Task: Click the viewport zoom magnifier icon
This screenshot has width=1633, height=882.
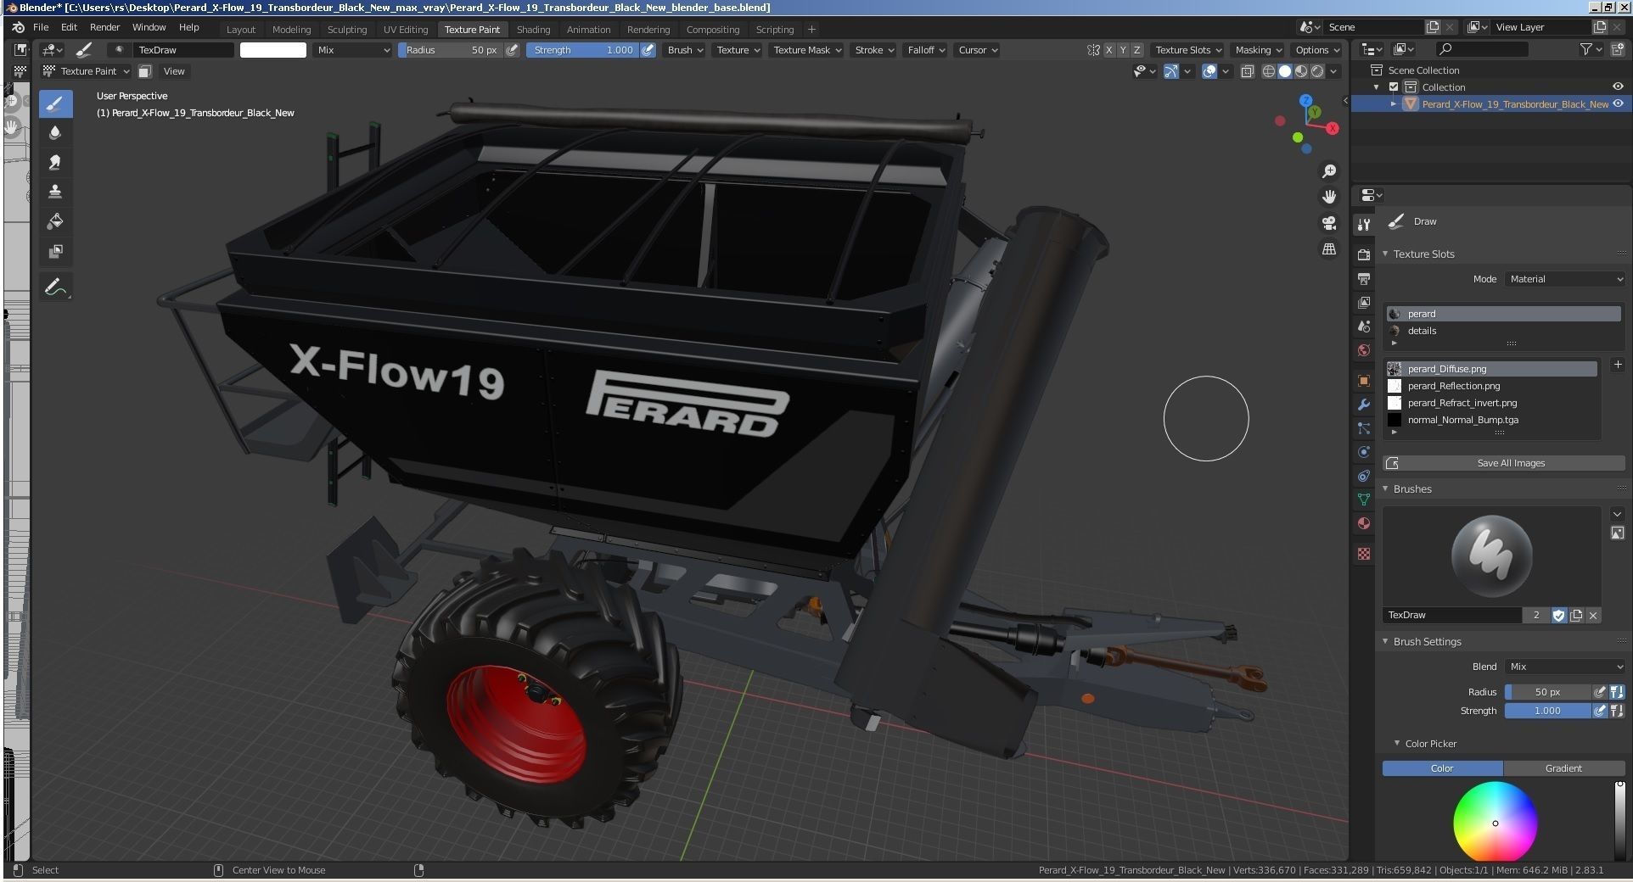Action: [x=1329, y=171]
